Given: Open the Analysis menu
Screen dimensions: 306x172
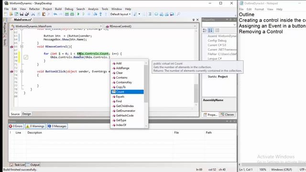Looking at the screenshot, I should [x=93, y=9].
